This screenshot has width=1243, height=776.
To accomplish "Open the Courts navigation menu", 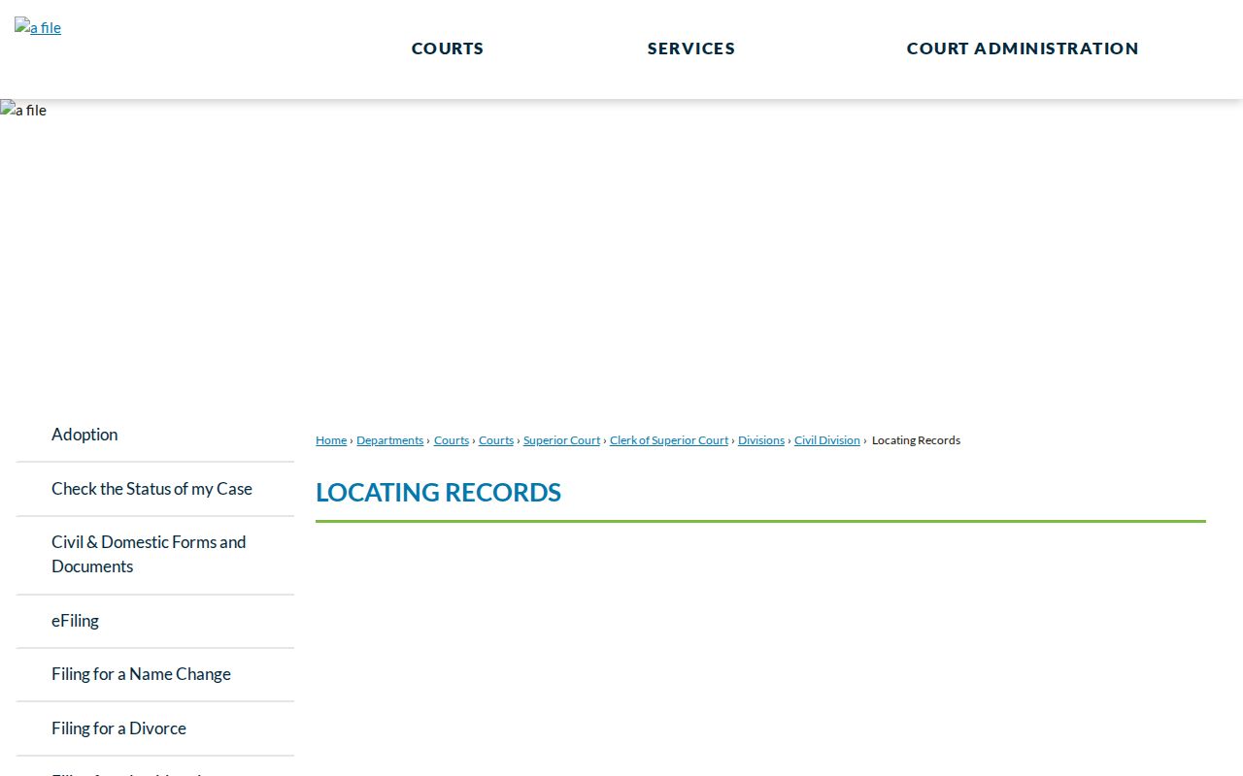I will pyautogui.click(x=448, y=48).
